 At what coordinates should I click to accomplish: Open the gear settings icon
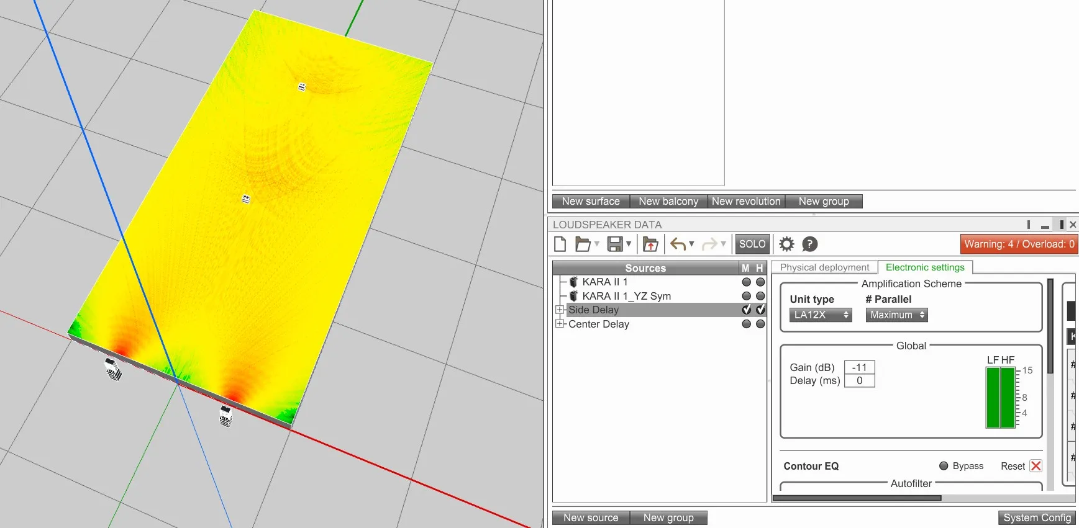click(x=786, y=244)
